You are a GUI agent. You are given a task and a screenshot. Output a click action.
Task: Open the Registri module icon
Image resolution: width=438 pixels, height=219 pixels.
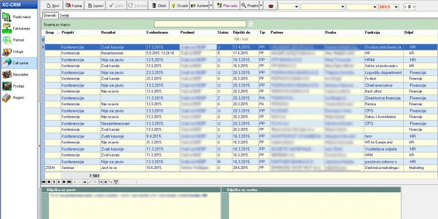(7, 98)
